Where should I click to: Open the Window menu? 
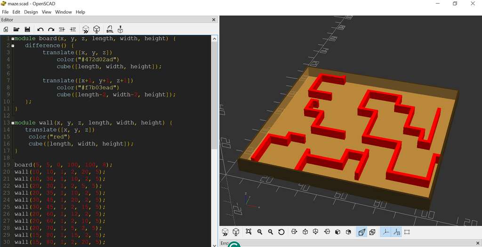(64, 12)
